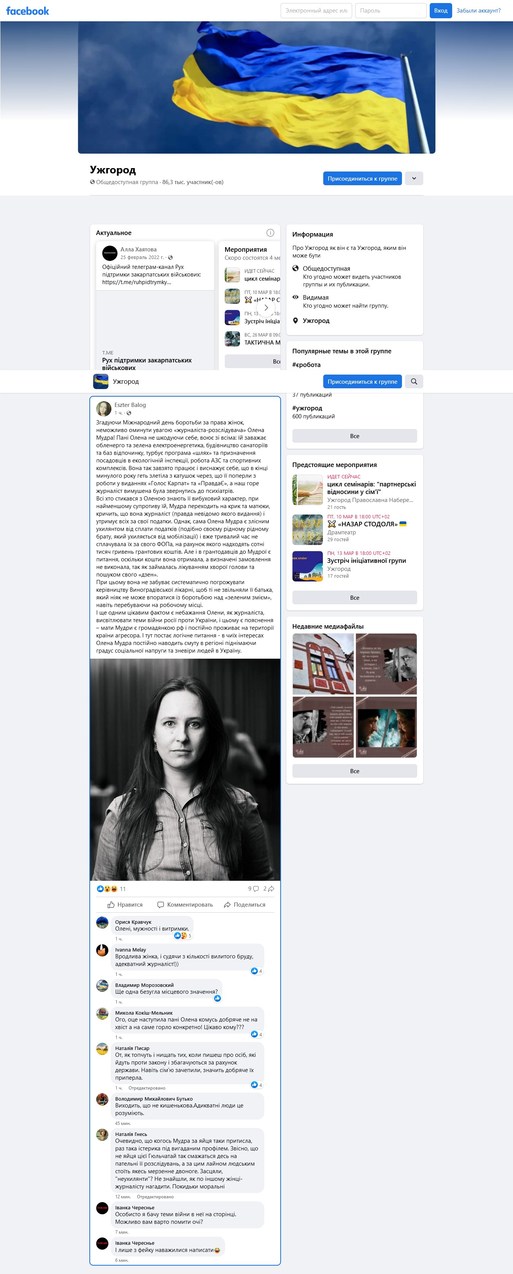Click the comment count bubble icon
Image resolution: width=513 pixels, height=1274 pixels.
pos(256,889)
